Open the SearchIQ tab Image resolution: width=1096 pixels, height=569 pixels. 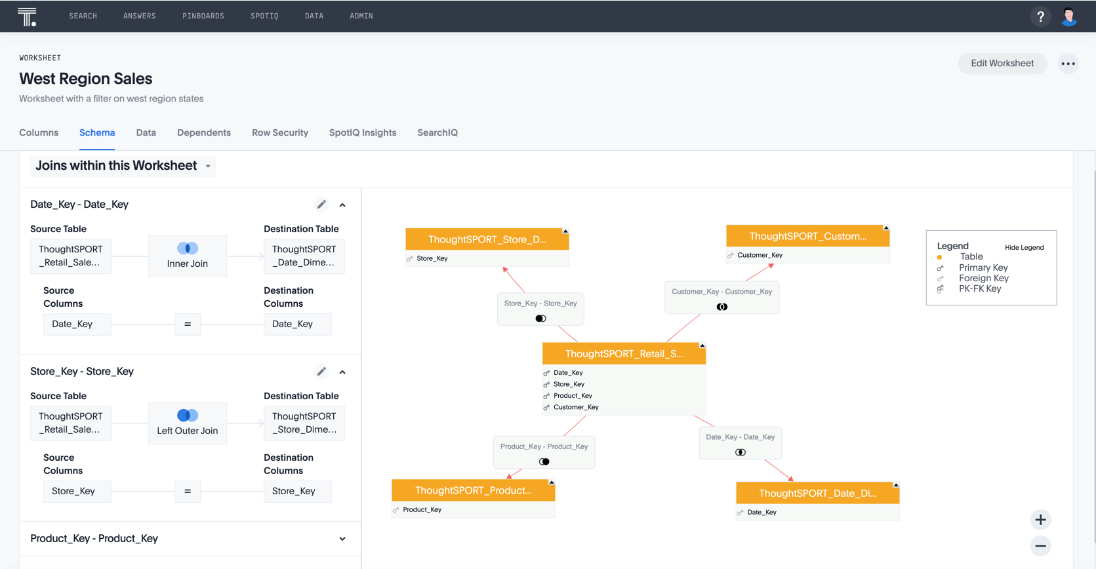pyautogui.click(x=437, y=132)
